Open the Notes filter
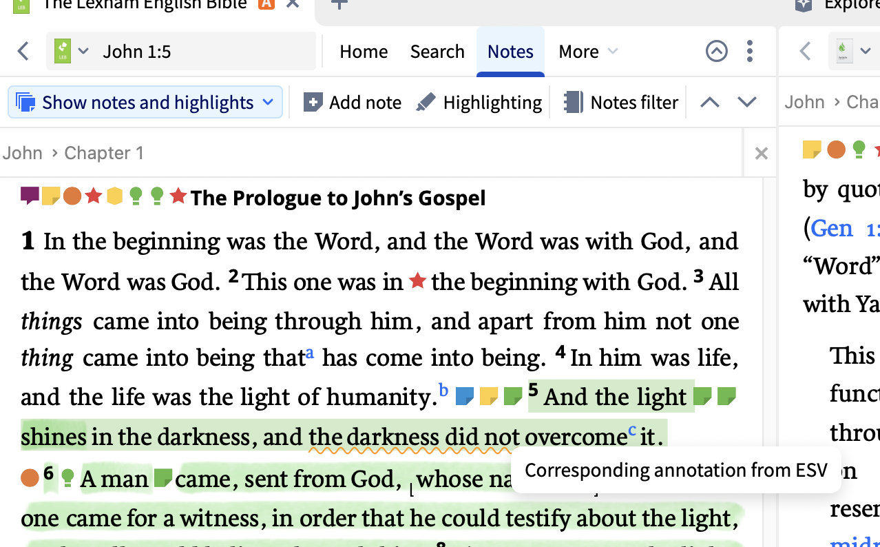This screenshot has width=880, height=547. pyautogui.click(x=621, y=103)
